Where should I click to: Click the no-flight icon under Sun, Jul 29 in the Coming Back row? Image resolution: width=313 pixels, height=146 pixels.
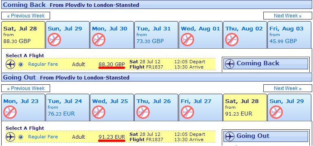(54, 40)
